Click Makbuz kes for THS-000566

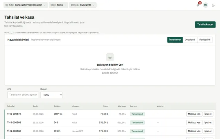(194, 131)
